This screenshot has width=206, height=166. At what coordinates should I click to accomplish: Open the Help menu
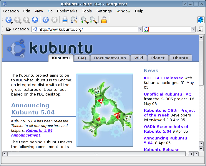[x=139, y=11]
